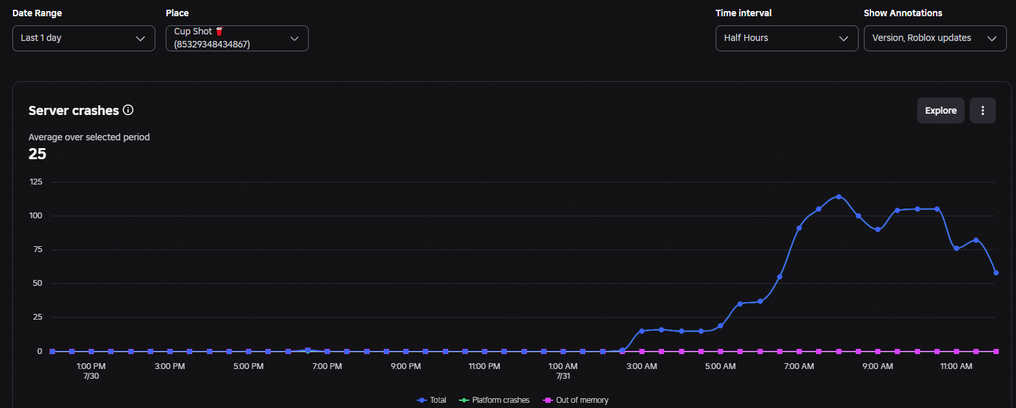Open the Place dropdown for Cup Shot
Image resolution: width=1016 pixels, height=408 pixels.
pyautogui.click(x=237, y=38)
